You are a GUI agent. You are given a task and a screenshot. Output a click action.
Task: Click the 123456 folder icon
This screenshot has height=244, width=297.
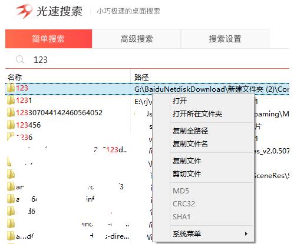(x=11, y=125)
